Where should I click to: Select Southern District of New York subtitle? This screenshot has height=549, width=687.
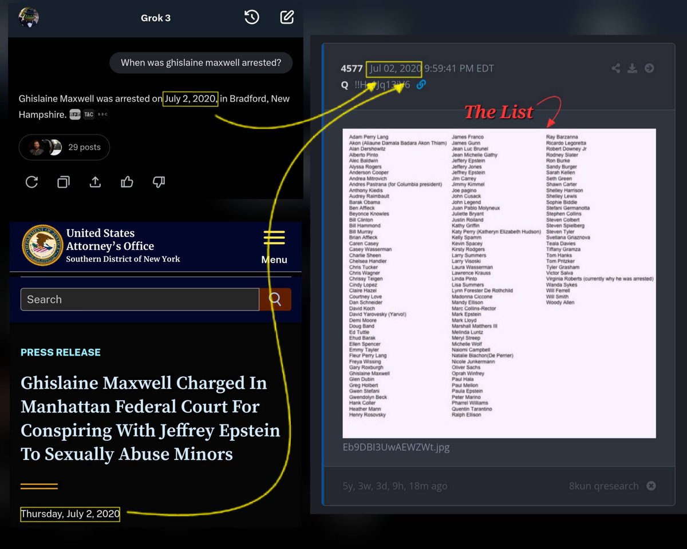point(123,259)
